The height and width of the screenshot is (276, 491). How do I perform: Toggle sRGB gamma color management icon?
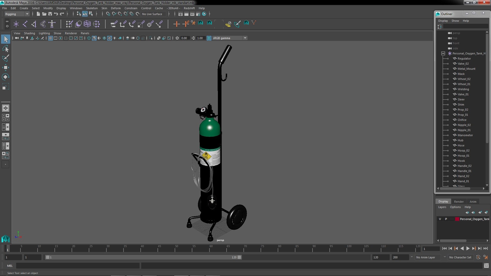point(209,38)
